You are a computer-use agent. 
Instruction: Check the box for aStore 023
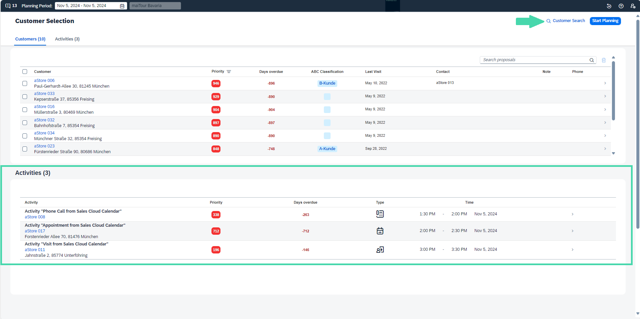pos(25,149)
